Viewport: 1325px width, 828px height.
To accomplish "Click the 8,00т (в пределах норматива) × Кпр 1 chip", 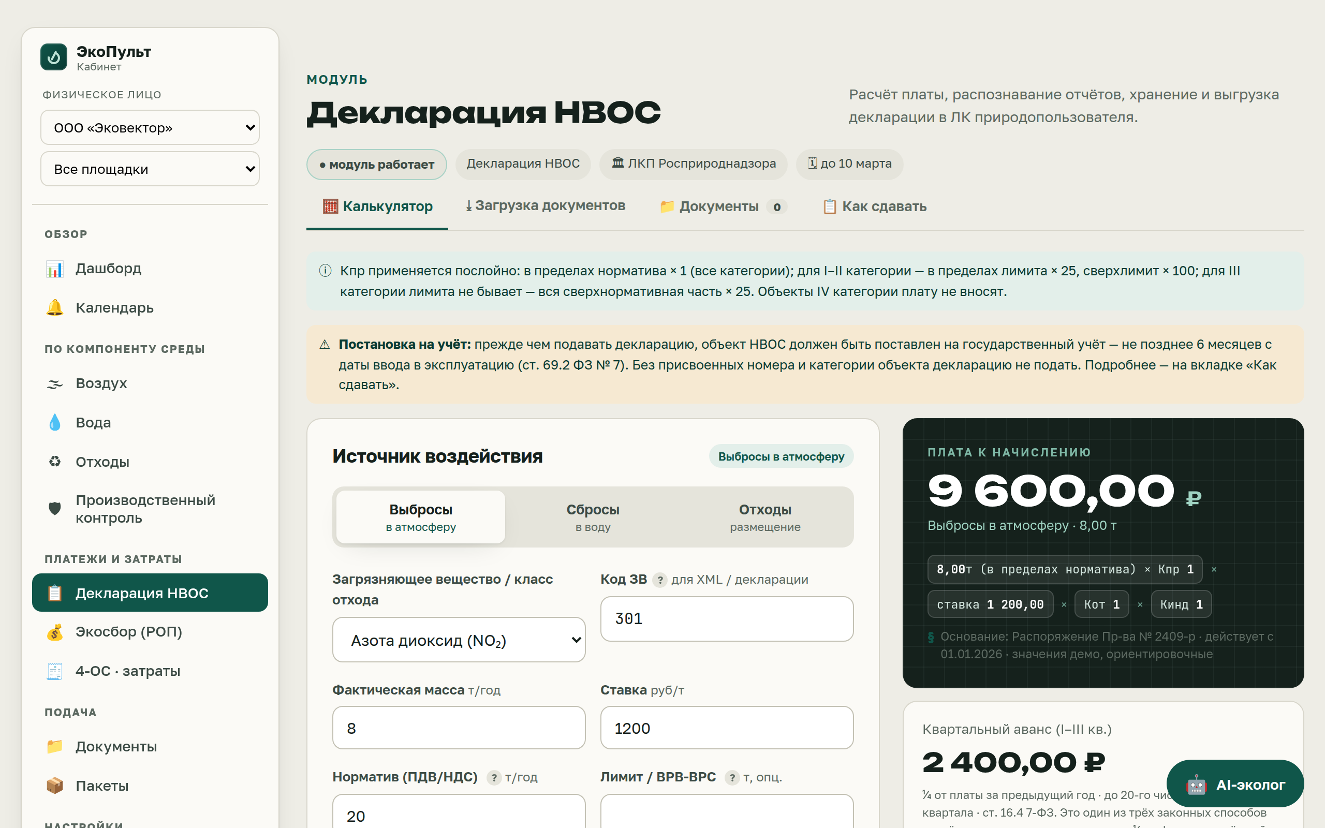I will tap(1065, 569).
